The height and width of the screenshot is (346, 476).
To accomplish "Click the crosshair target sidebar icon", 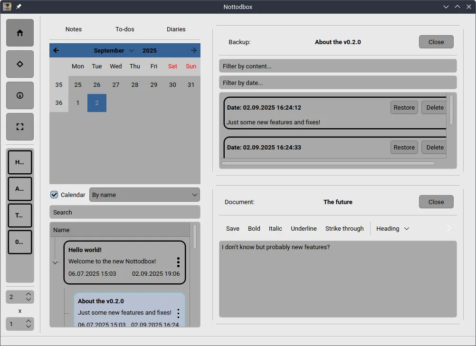I will (20, 64).
